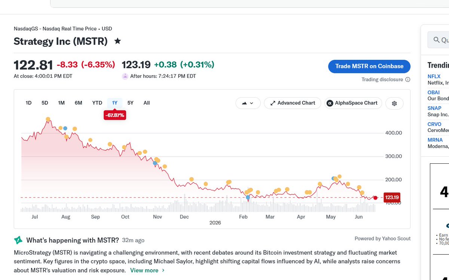Click the search magnifier icon
Image resolution: width=449 pixels, height=280 pixels.
point(436,40)
